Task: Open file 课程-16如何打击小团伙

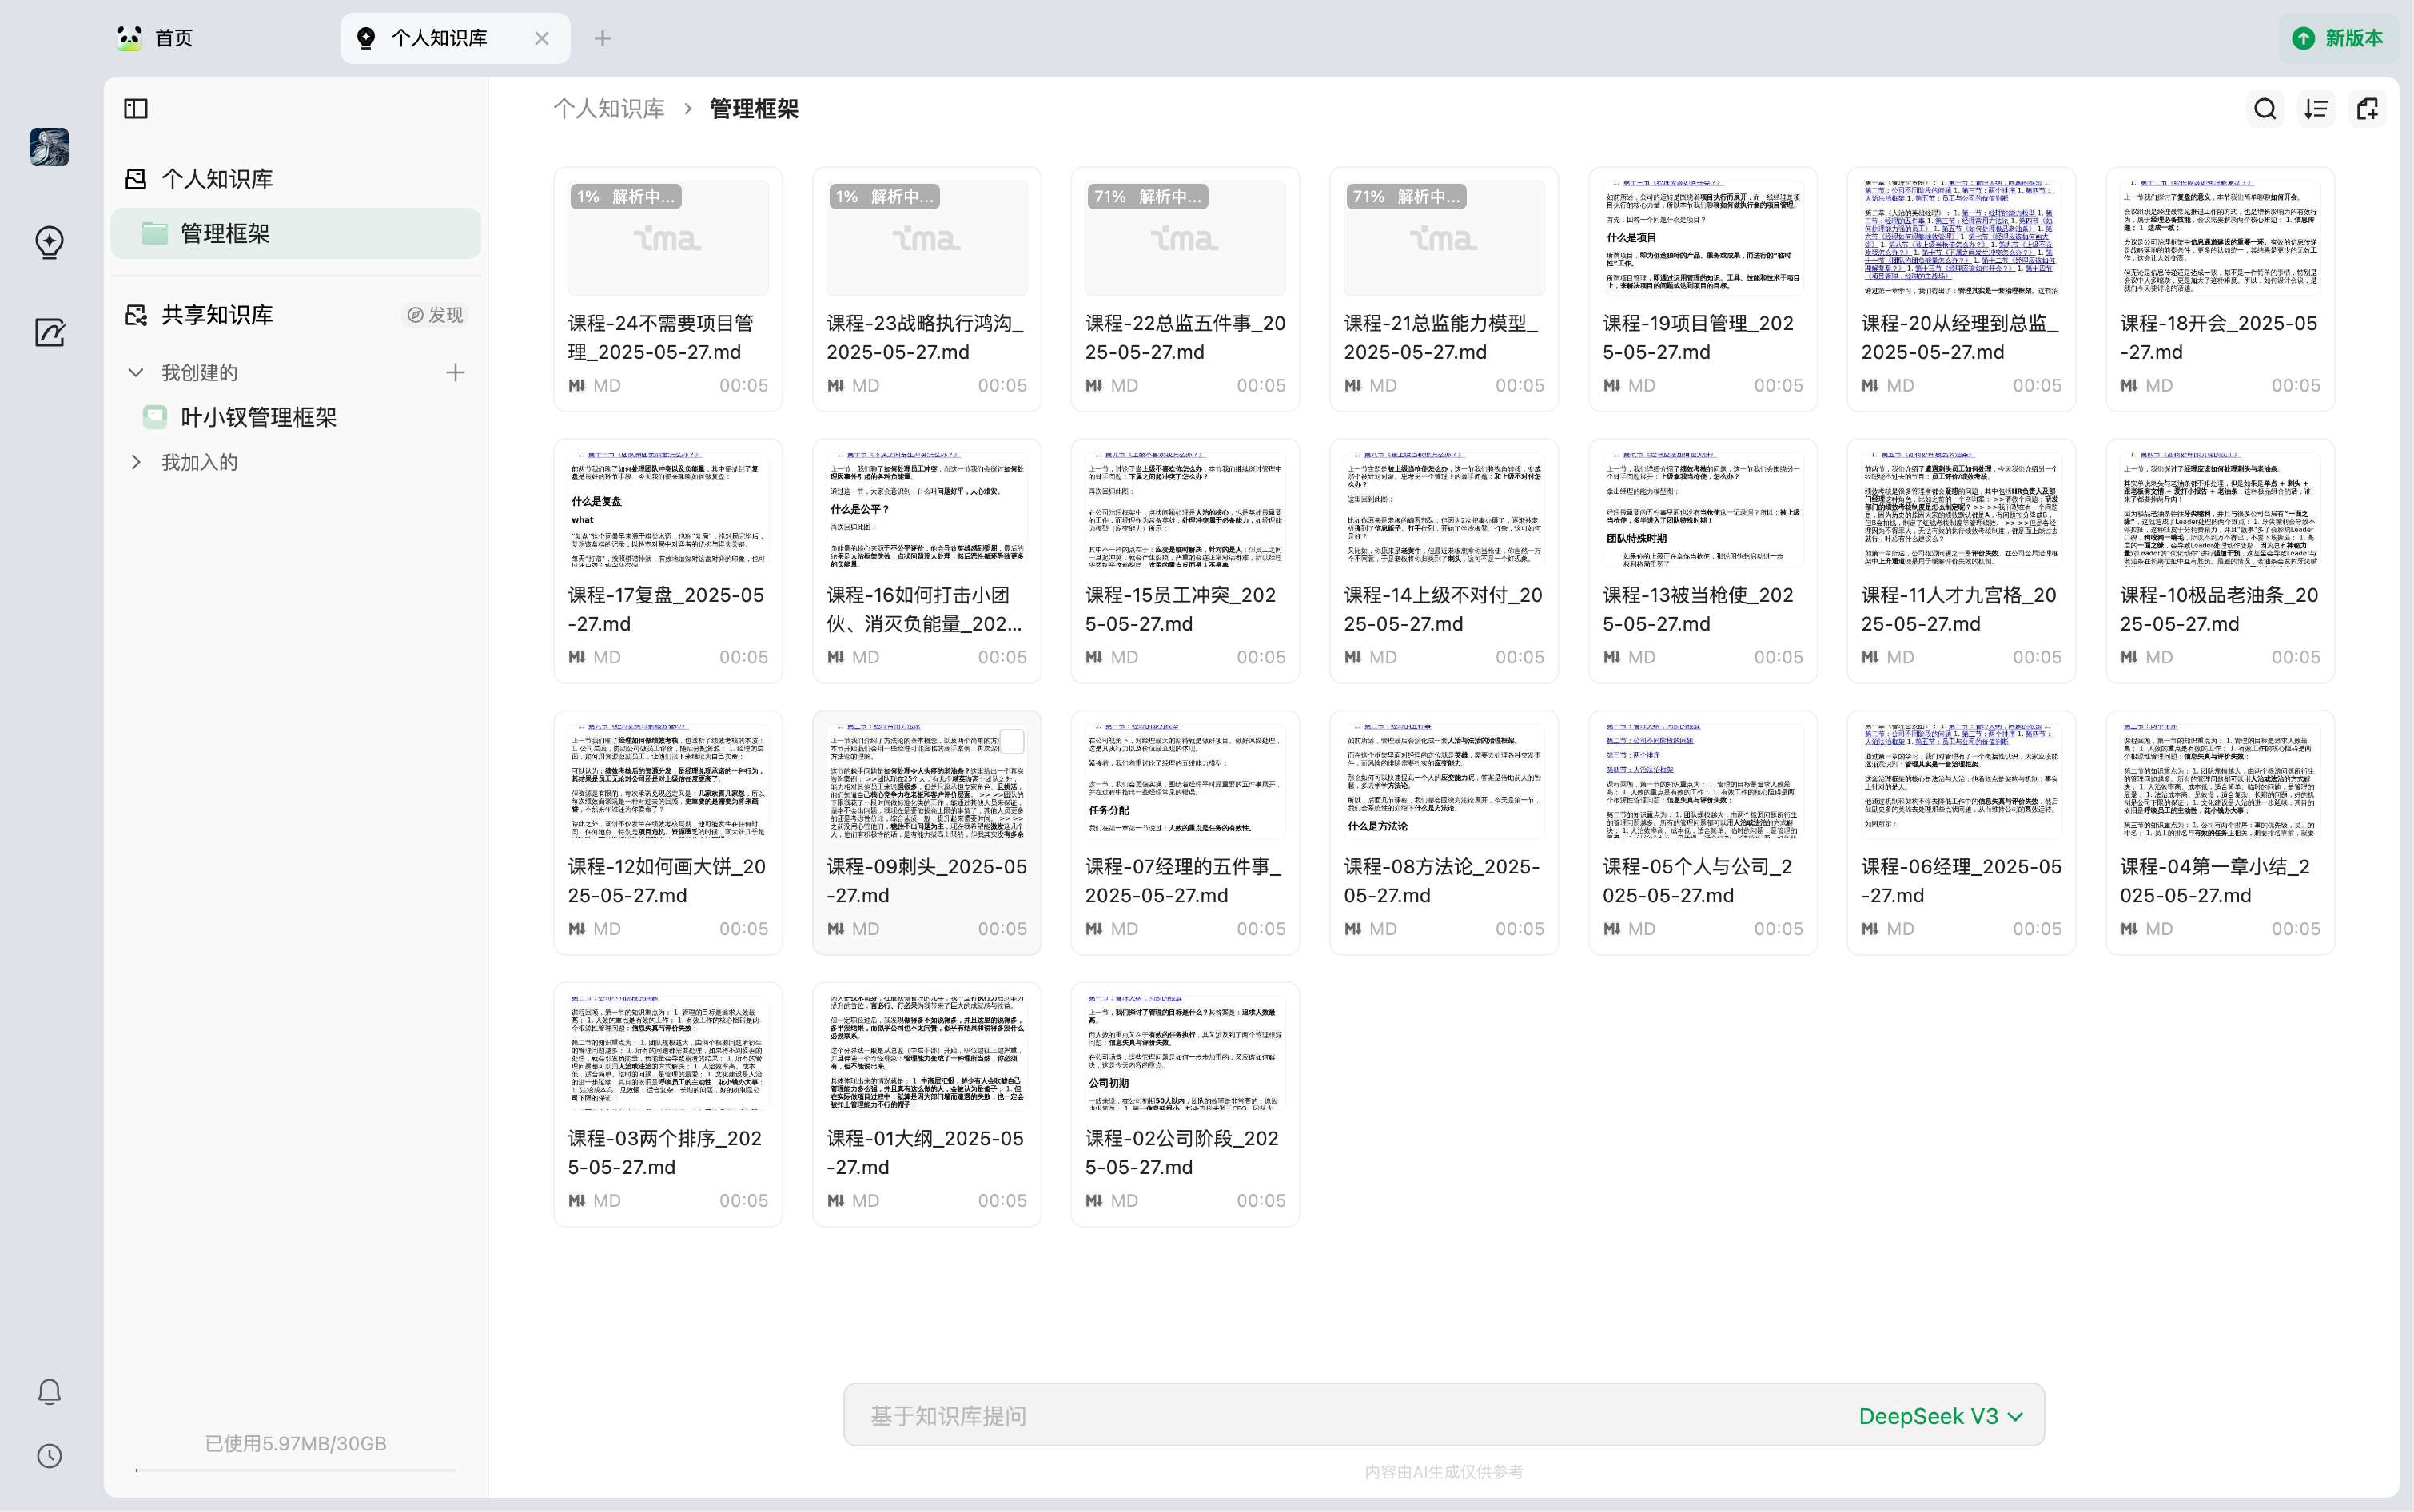Action: pyautogui.click(x=927, y=561)
